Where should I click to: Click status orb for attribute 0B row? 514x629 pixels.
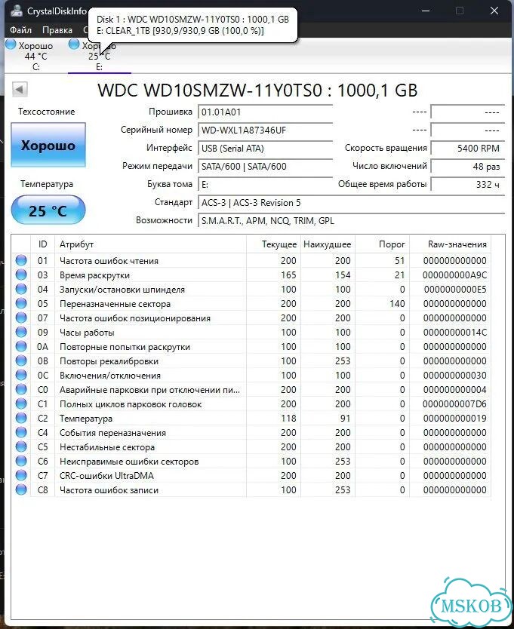click(x=21, y=361)
